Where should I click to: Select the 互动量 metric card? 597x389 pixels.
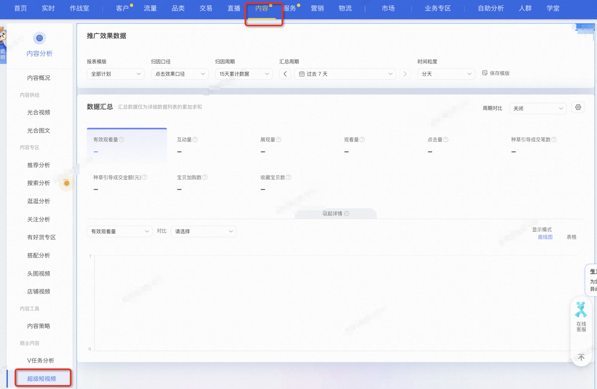point(210,145)
